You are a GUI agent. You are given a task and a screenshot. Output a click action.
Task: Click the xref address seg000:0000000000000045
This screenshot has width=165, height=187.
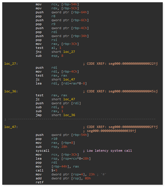pos(131,91)
